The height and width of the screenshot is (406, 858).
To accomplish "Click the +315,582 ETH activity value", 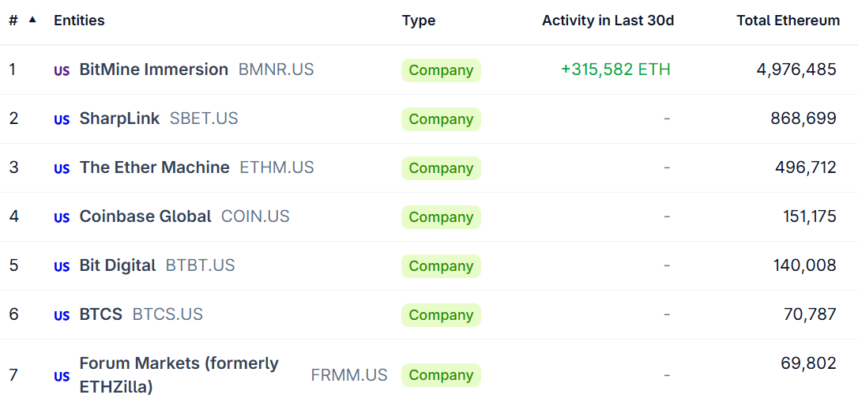I will tap(615, 70).
